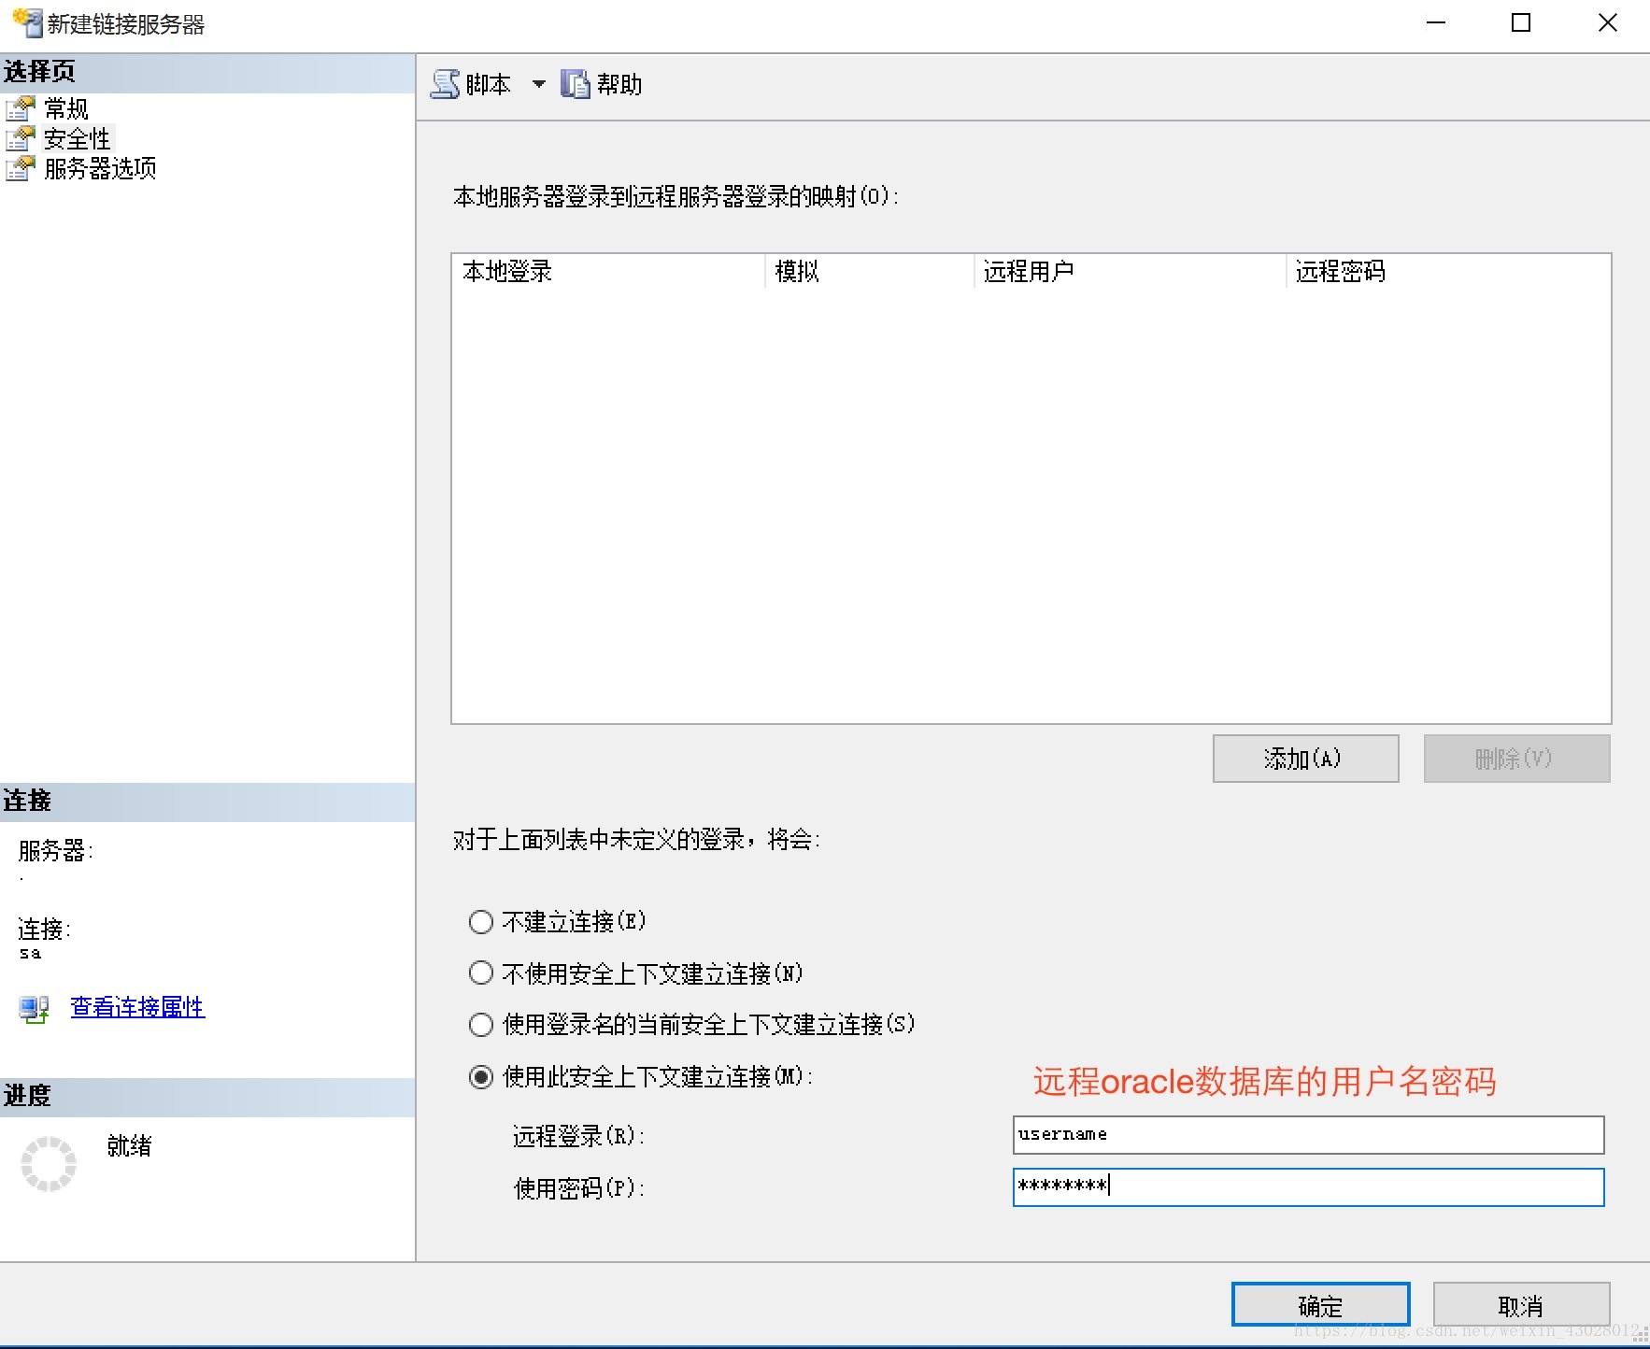The width and height of the screenshot is (1650, 1349).
Task: Minimize the 新建链接服务器 window
Action: [x=1436, y=23]
